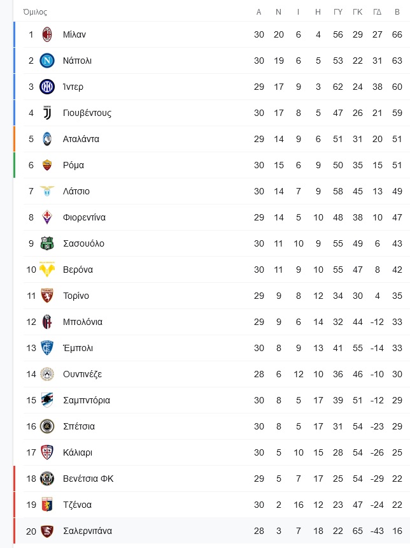Screen dimensions: 410x548
Task: Click the Atalanta club crest icon
Action: (47, 139)
